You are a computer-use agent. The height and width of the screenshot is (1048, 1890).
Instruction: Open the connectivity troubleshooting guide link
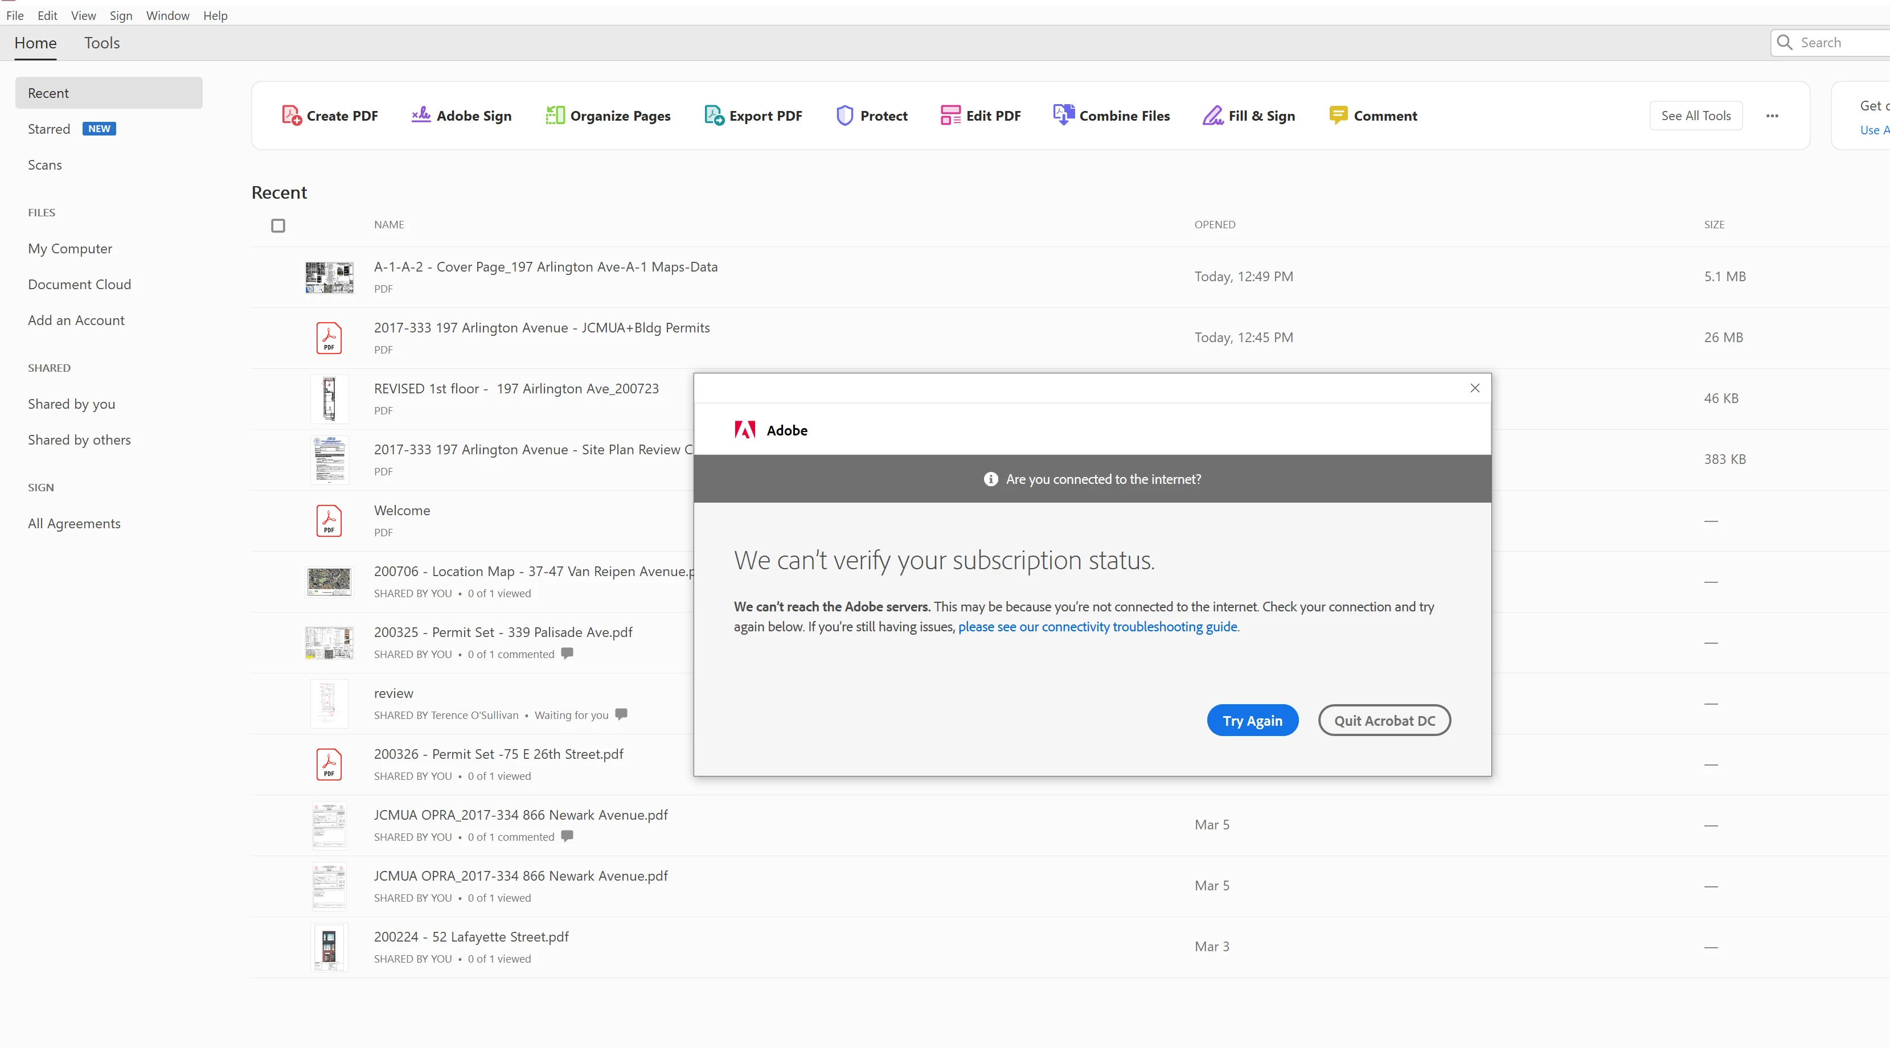pyautogui.click(x=1097, y=626)
